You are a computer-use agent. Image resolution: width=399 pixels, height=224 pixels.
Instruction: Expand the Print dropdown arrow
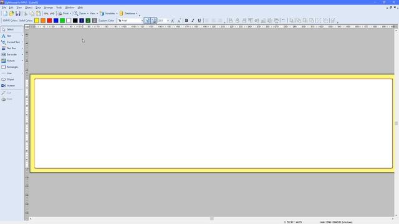tap(70, 14)
